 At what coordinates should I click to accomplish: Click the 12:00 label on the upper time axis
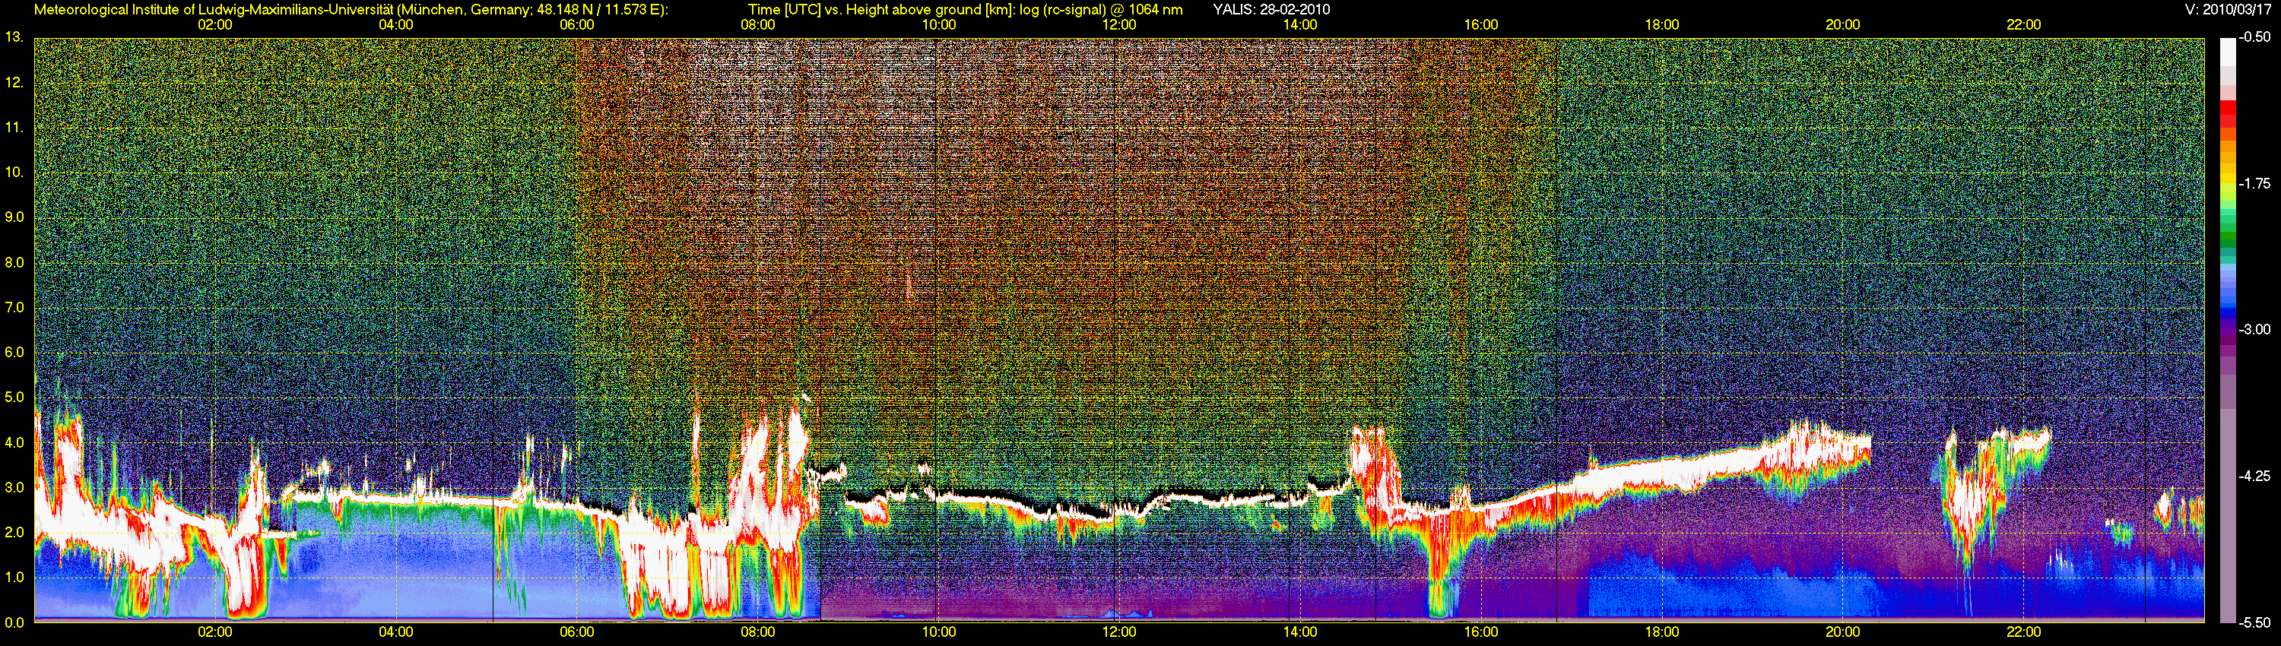tap(1119, 25)
